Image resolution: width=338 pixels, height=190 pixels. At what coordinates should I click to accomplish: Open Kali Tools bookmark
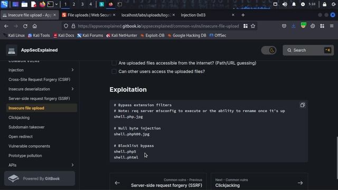(x=39, y=35)
